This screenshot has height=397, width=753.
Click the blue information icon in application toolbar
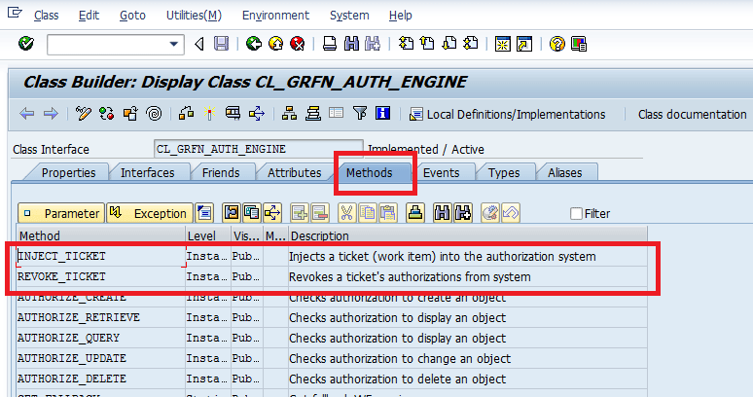click(382, 114)
